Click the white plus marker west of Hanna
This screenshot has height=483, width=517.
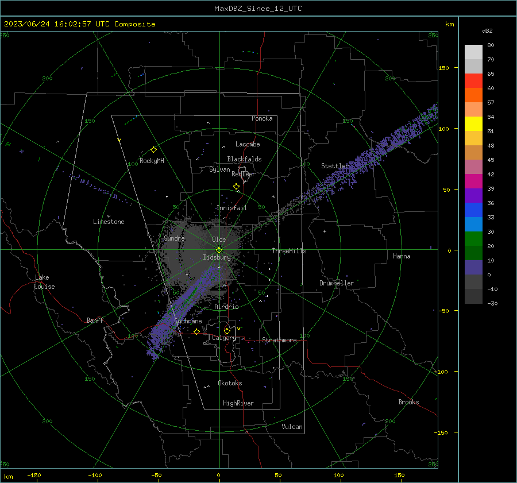tap(325, 231)
